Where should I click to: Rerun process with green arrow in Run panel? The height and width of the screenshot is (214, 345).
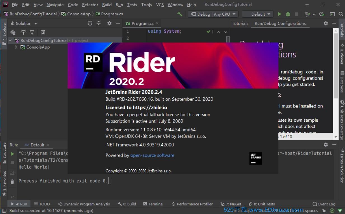pyautogui.click(x=12, y=154)
